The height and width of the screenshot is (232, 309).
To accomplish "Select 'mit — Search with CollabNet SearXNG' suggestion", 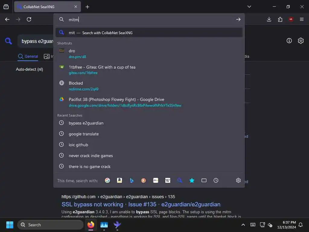I will tap(149, 33).
